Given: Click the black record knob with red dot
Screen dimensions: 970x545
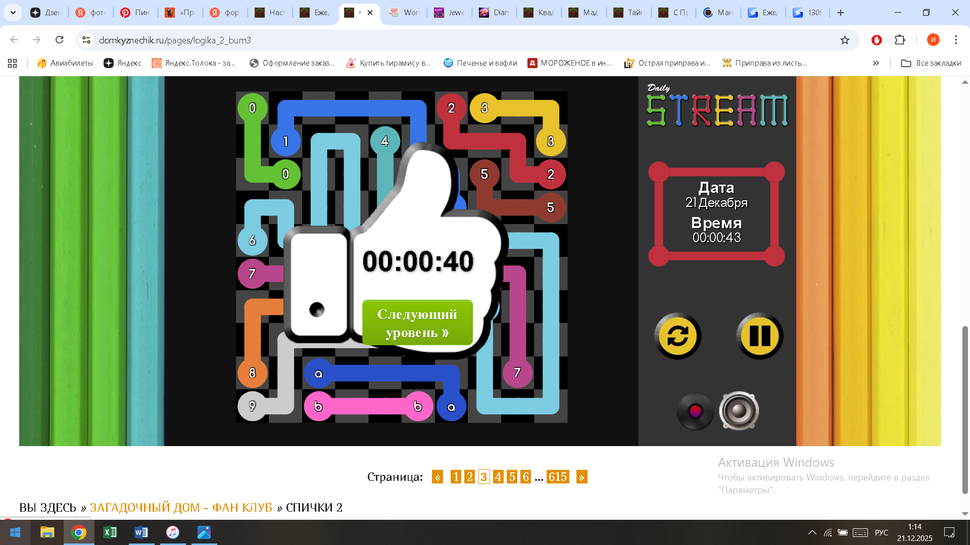Looking at the screenshot, I should (696, 411).
